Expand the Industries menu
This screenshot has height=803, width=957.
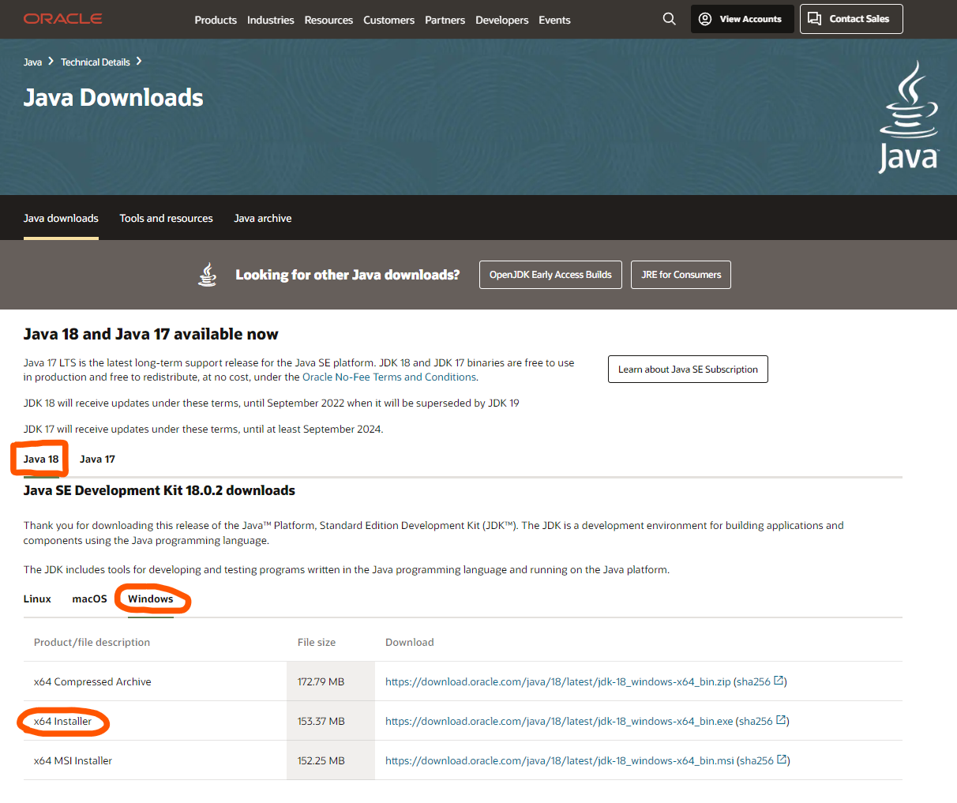270,20
